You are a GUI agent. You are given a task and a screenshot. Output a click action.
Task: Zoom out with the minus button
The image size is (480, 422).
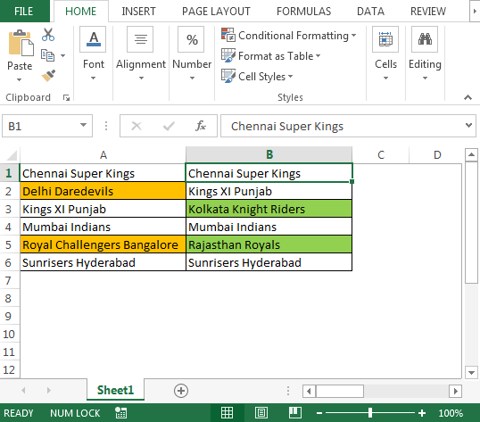(x=319, y=413)
